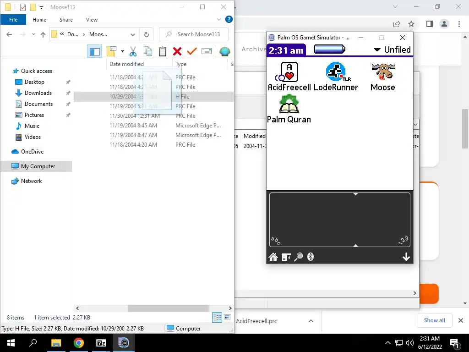Image resolution: width=469 pixels, height=352 pixels.
Task: Select Network in navigation pane
Action: coord(31,181)
